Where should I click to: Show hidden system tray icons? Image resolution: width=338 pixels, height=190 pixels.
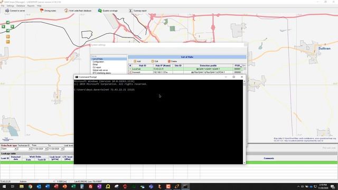point(298,186)
